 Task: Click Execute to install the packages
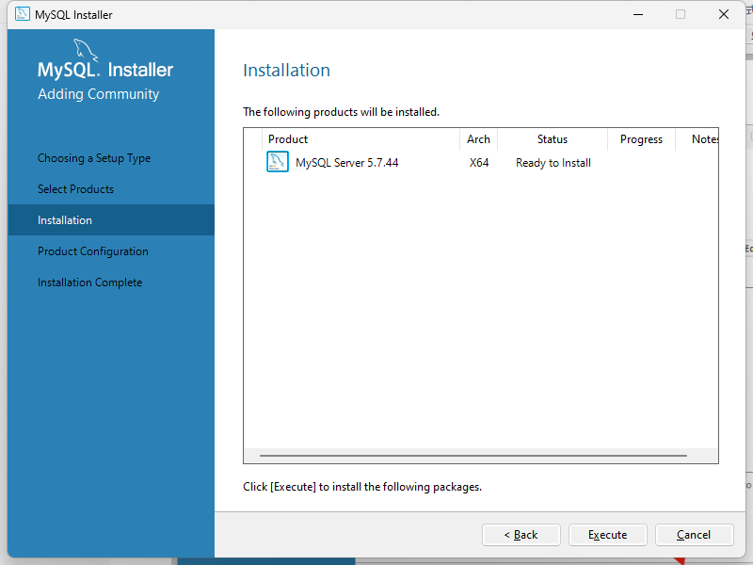tap(607, 535)
